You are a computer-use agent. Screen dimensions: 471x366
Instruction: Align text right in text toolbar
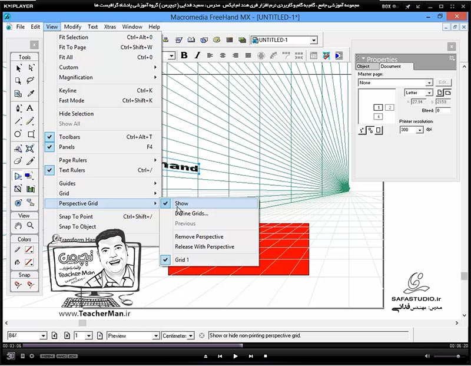pyautogui.click(x=235, y=55)
